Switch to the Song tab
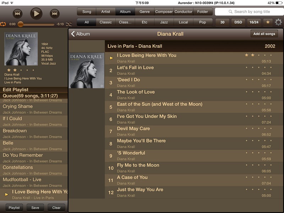The width and height of the screenshot is (284, 213). pos(87,12)
